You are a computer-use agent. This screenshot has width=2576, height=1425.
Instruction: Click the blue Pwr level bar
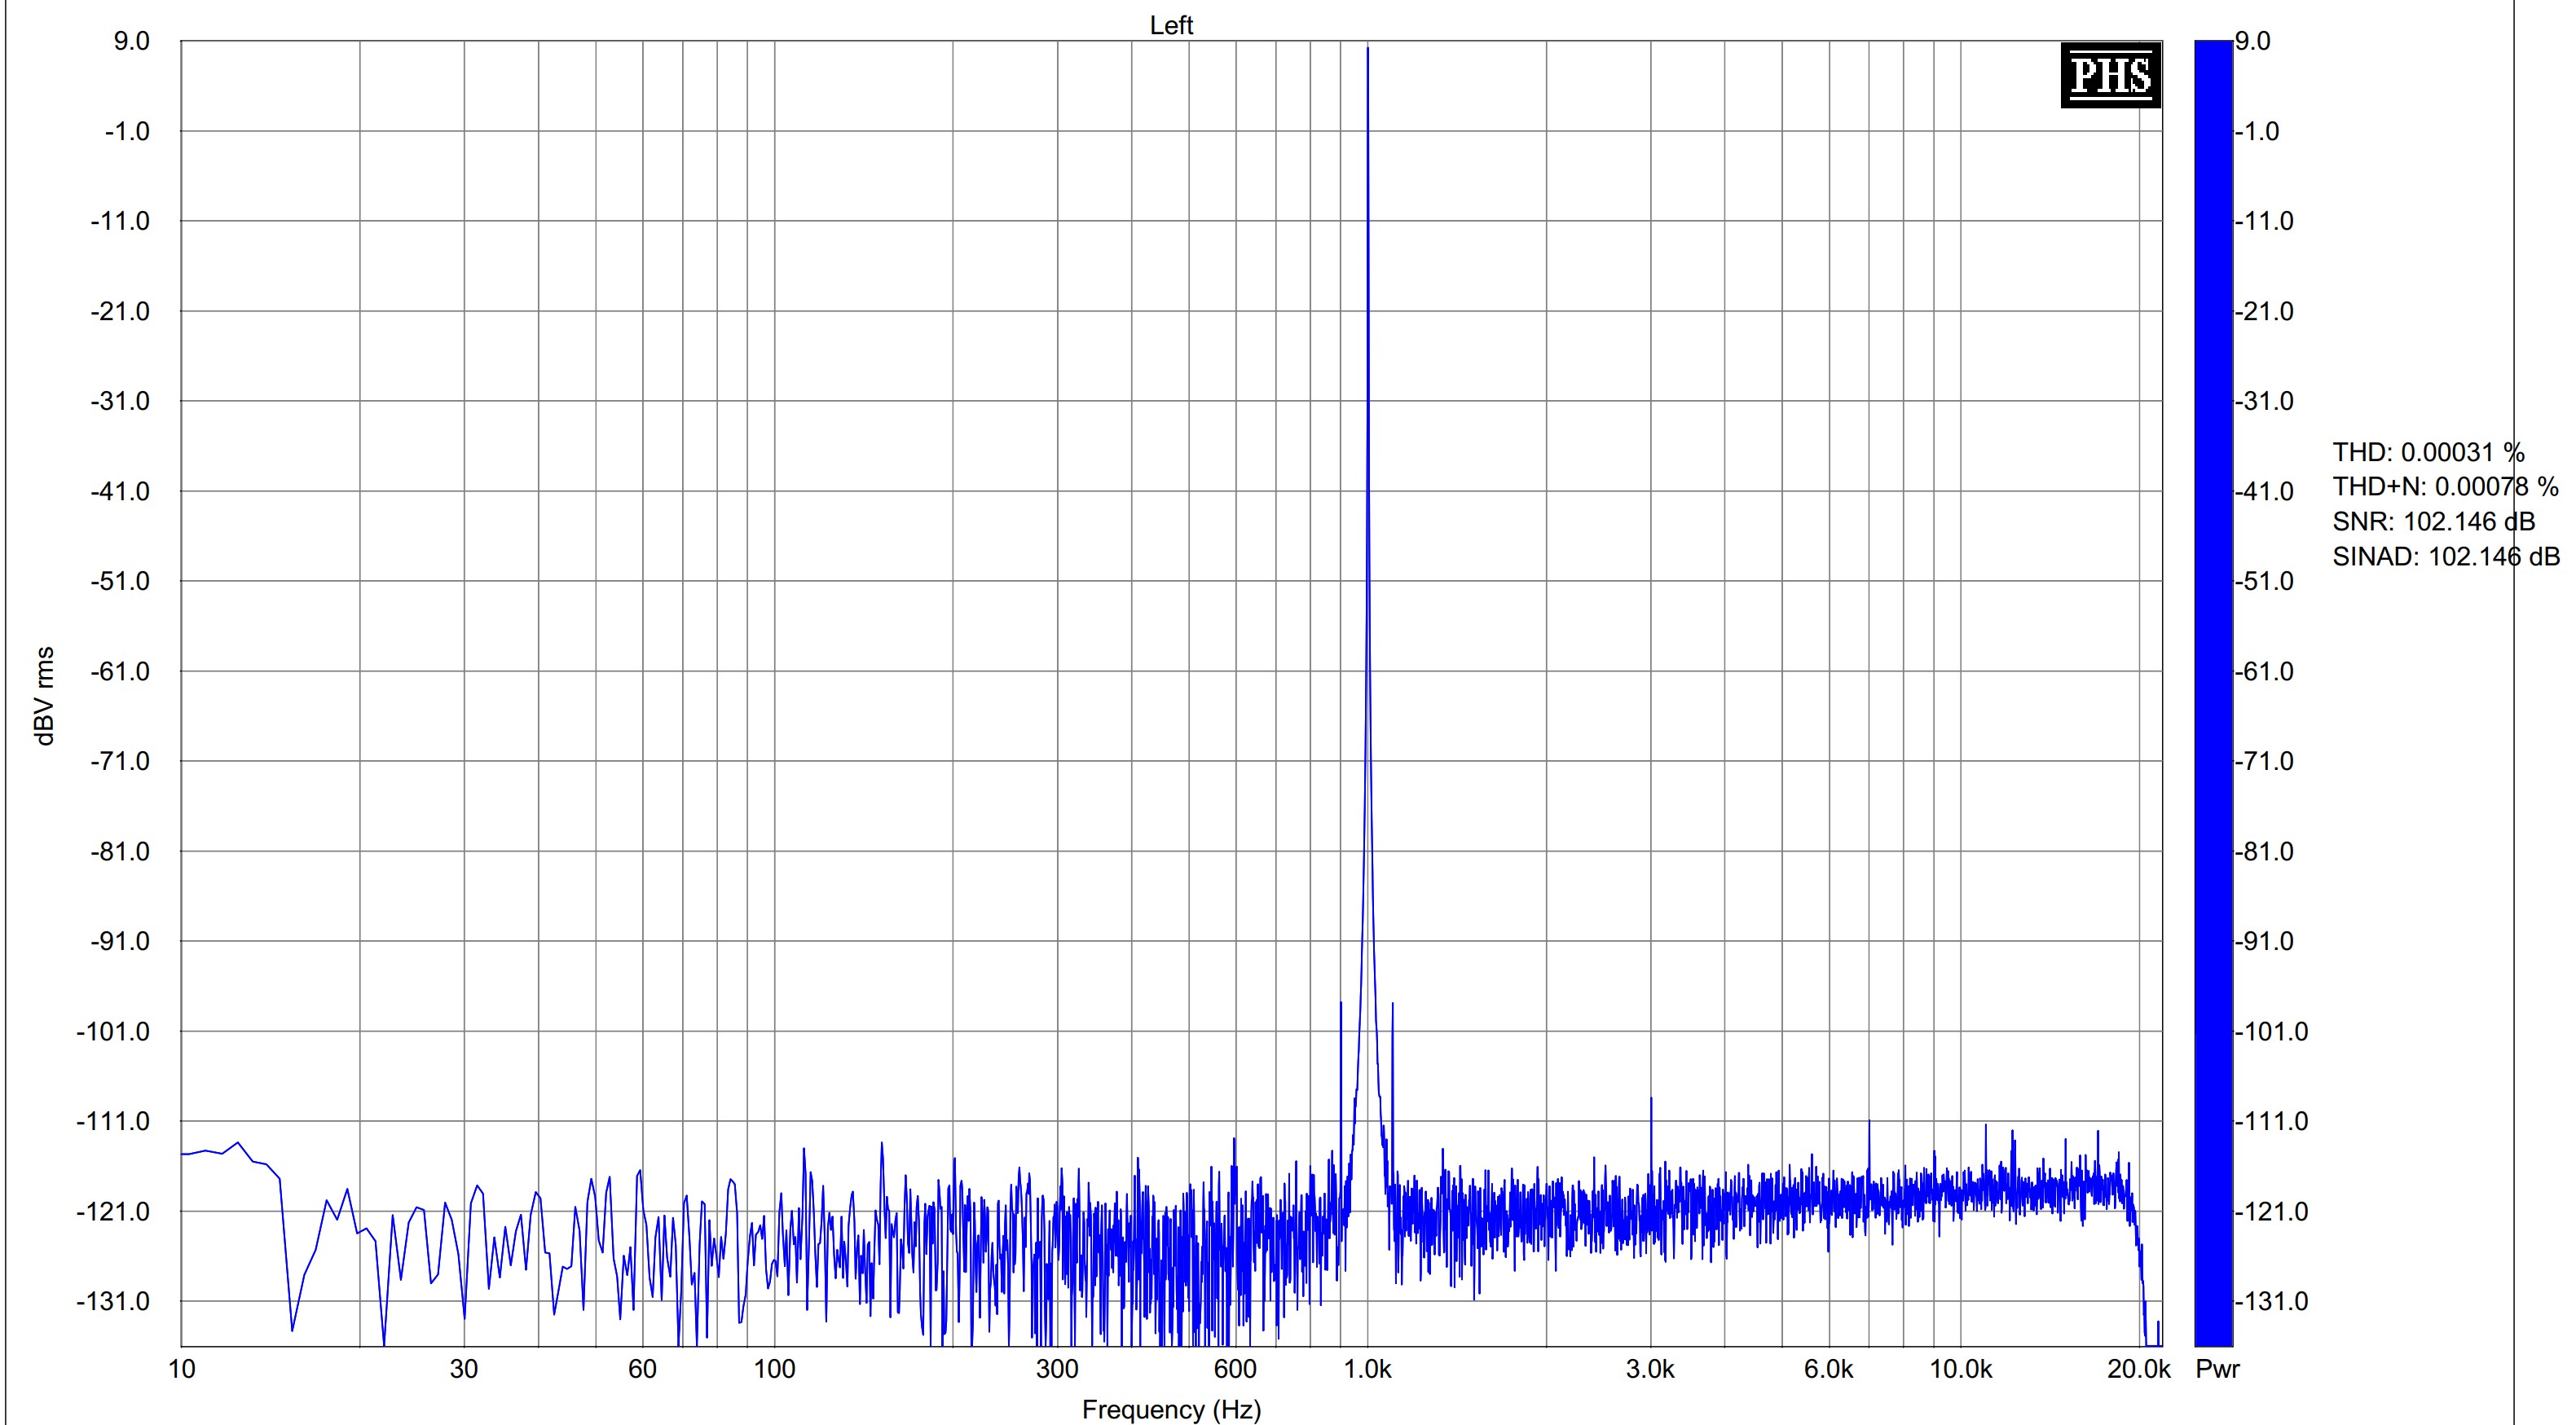pos(2213,692)
